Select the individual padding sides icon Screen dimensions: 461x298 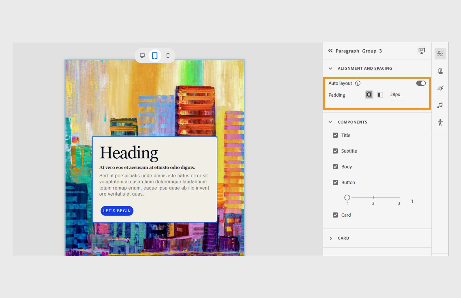tap(380, 94)
